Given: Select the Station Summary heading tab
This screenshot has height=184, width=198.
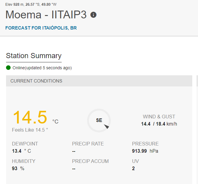Looking at the screenshot, I should 34,56.
